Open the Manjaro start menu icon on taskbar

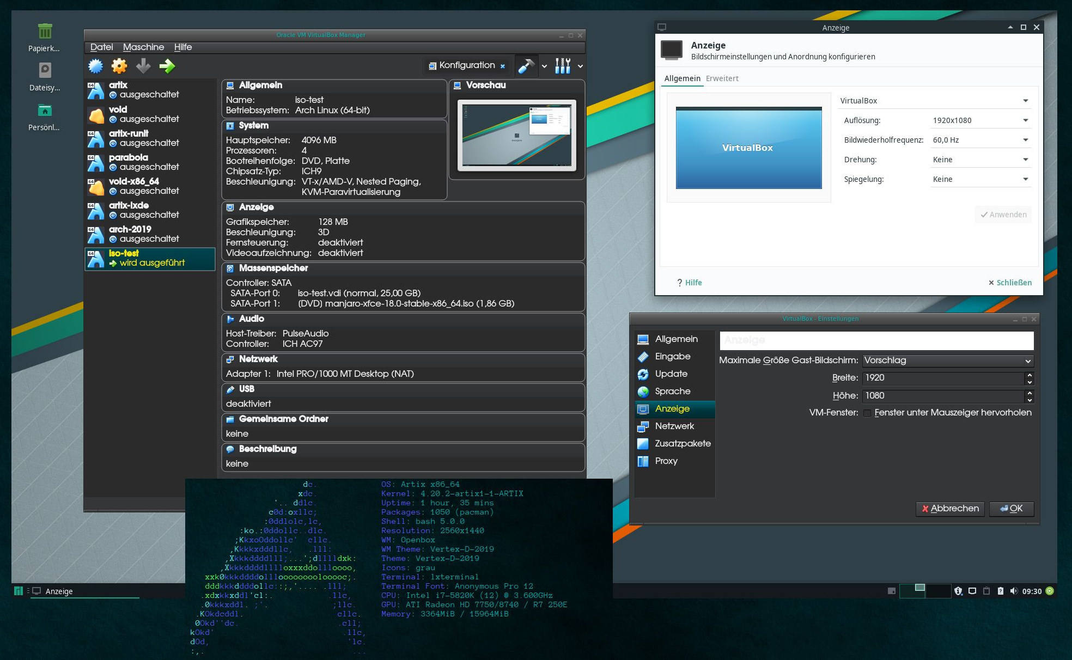tap(18, 591)
